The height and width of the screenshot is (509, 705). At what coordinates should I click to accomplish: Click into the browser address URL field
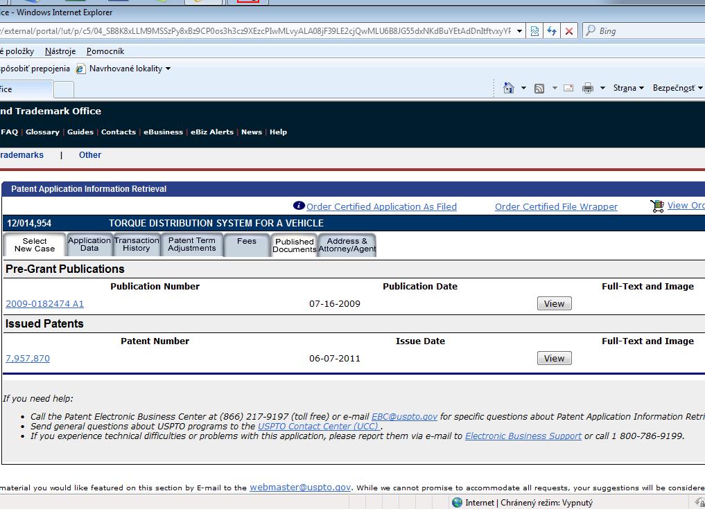pyautogui.click(x=256, y=31)
